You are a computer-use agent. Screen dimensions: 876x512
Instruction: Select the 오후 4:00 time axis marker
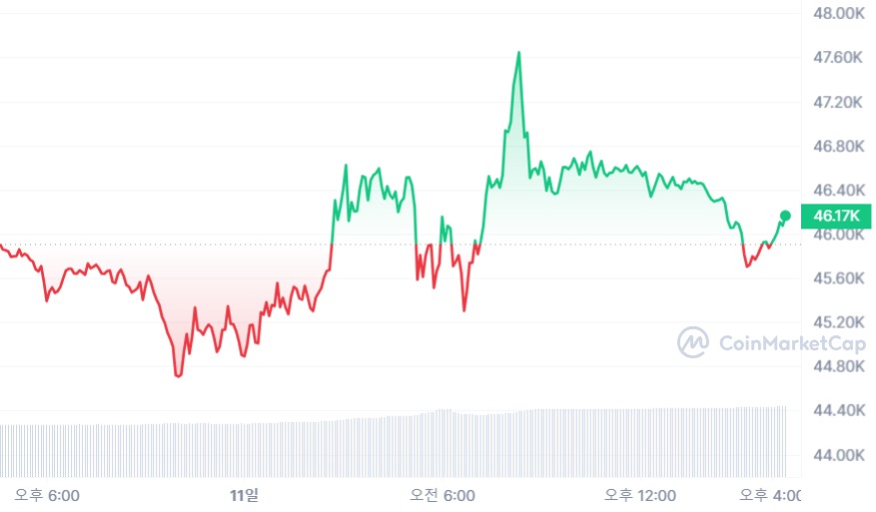[x=770, y=495]
